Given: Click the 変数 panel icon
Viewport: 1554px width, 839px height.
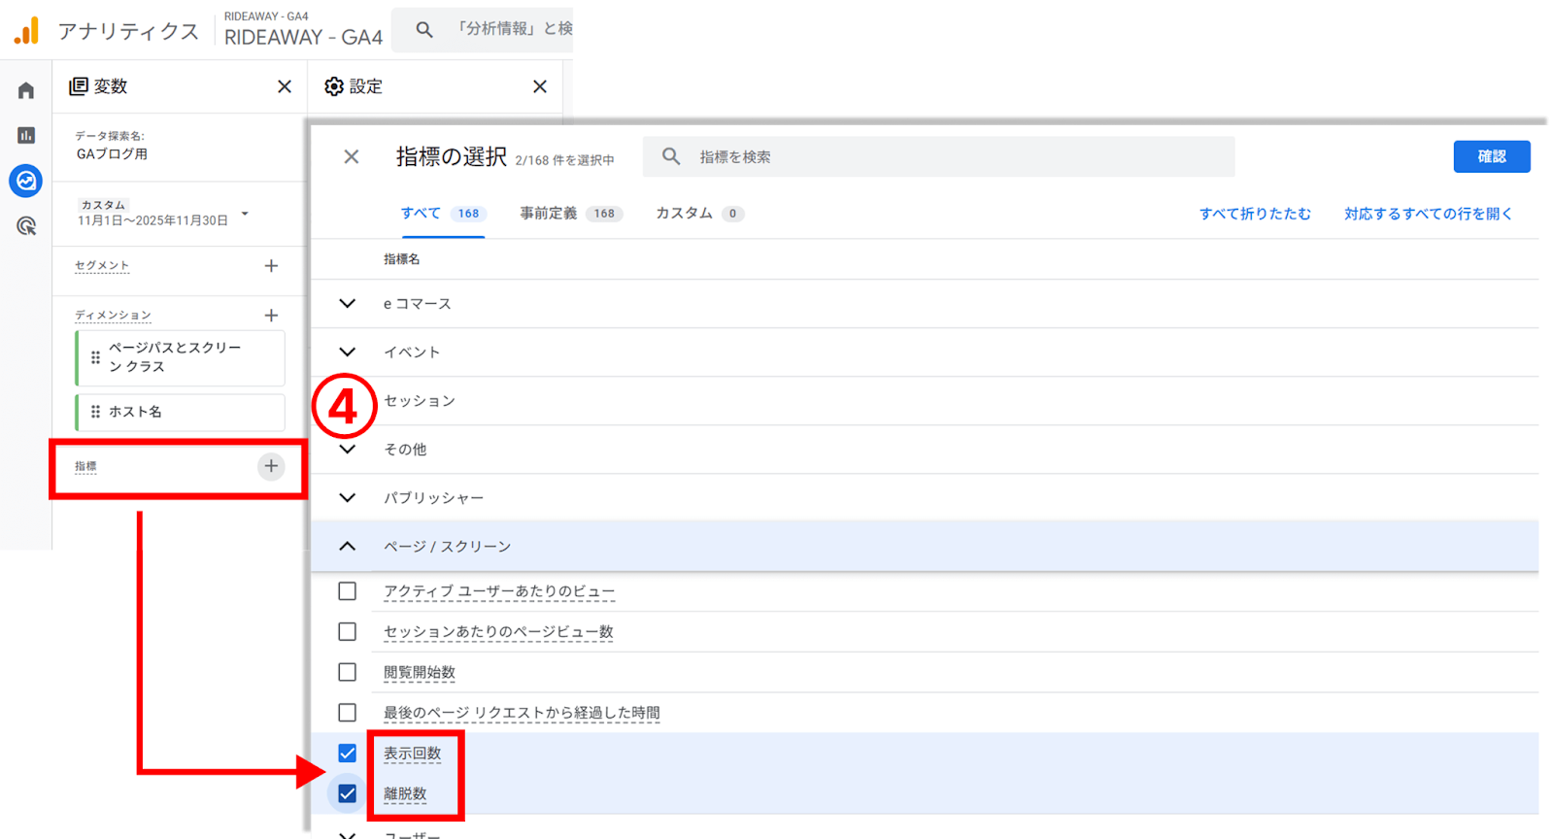Looking at the screenshot, I should [x=79, y=86].
